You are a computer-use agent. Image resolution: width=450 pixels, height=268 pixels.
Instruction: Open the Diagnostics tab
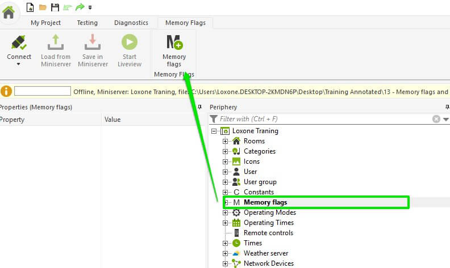click(x=131, y=23)
